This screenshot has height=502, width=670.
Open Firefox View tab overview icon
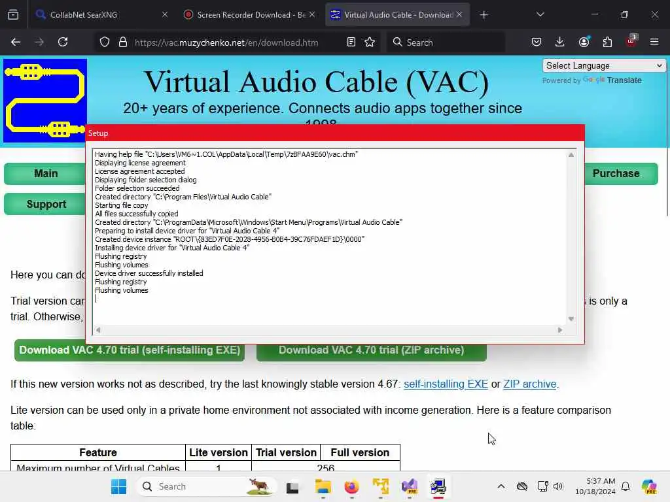pyautogui.click(x=13, y=15)
